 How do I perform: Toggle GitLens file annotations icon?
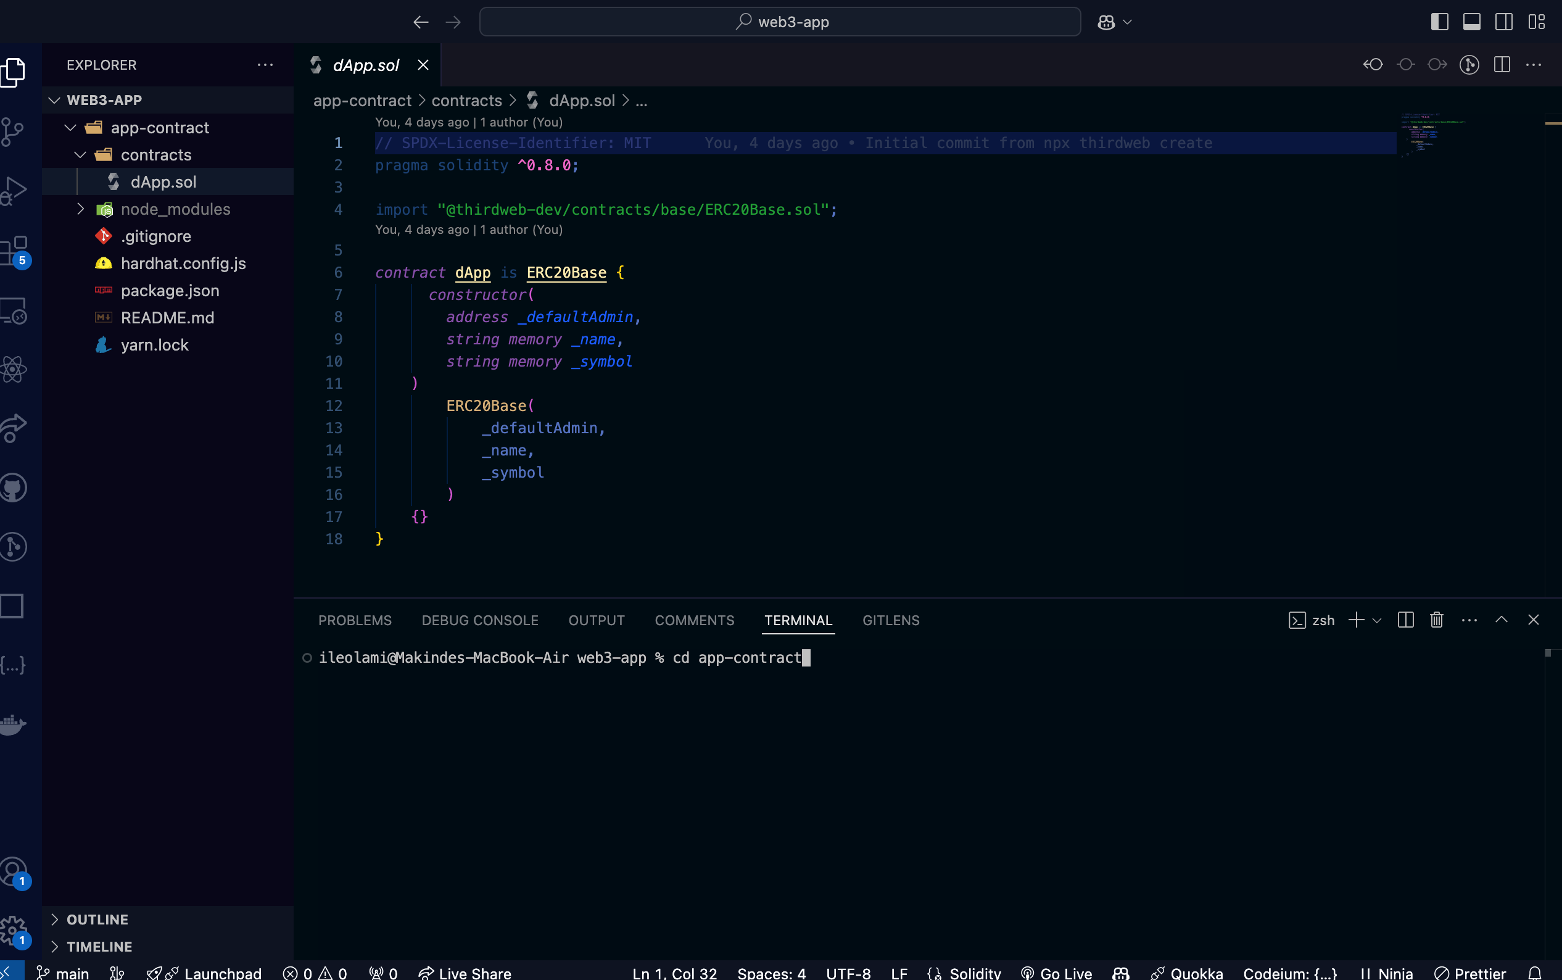coord(1469,65)
